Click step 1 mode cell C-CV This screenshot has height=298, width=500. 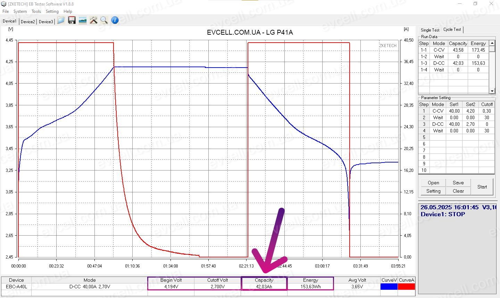point(438,111)
